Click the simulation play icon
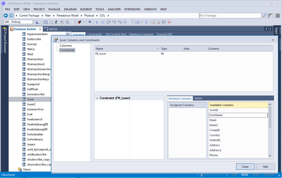The width and height of the screenshot is (282, 178). click(x=147, y=22)
